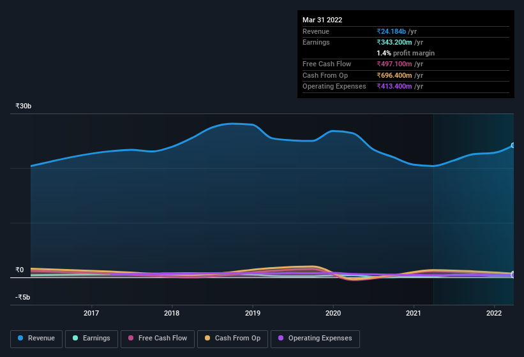Viewport: 524px width, 357px height.
Task: Toggle the Free Cash Flow legend button
Action: click(158, 339)
